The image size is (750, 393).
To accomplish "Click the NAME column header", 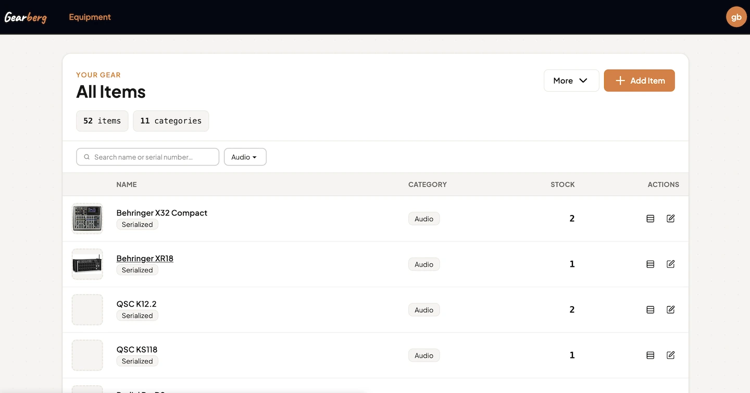I will pos(127,184).
